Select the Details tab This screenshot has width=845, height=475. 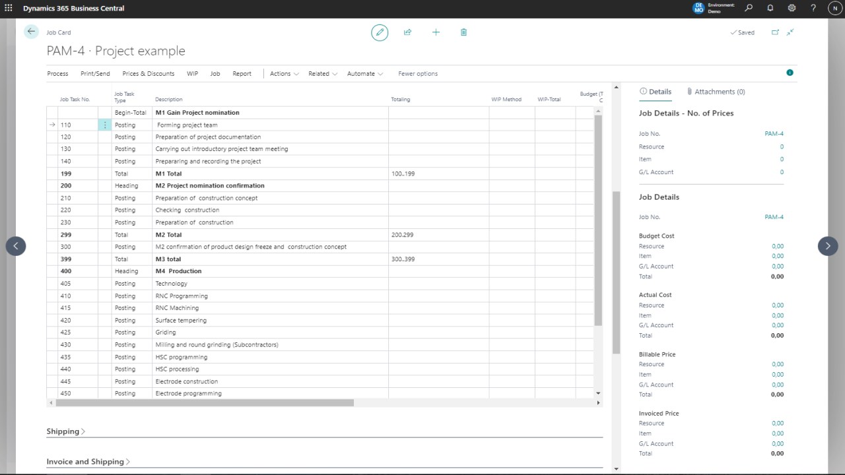coord(655,92)
